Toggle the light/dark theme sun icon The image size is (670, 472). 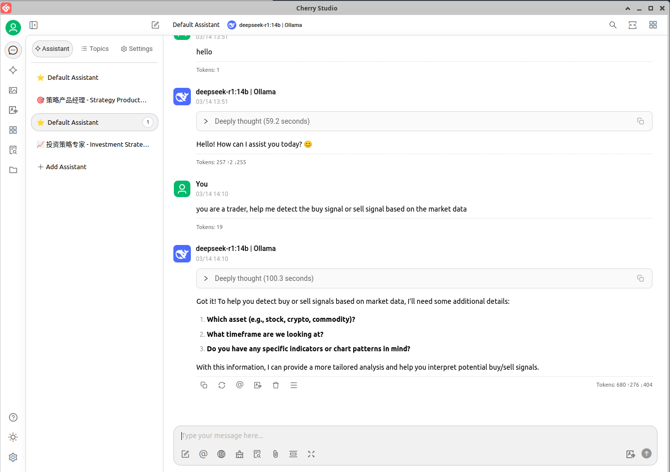(x=13, y=438)
